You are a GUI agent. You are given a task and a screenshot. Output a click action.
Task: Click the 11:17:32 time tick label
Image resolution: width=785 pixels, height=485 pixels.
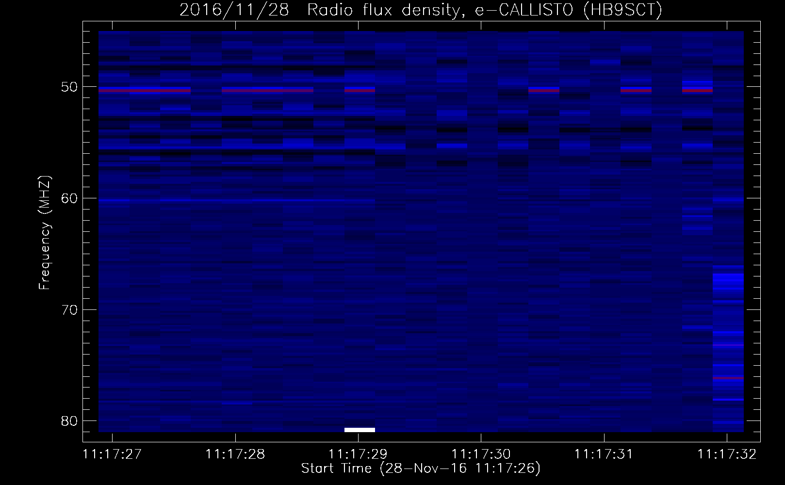(727, 454)
